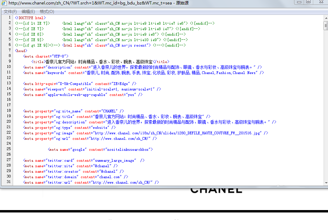Image resolution: width=328 pixels, height=220 pixels.
Task: Click line number 24 in the gutter
Action: [x=9, y=143]
